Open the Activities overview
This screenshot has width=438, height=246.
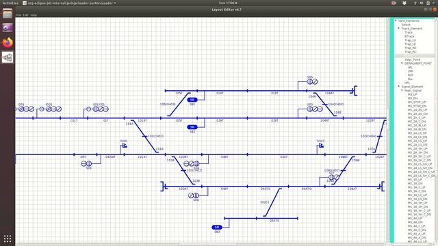[10, 3]
